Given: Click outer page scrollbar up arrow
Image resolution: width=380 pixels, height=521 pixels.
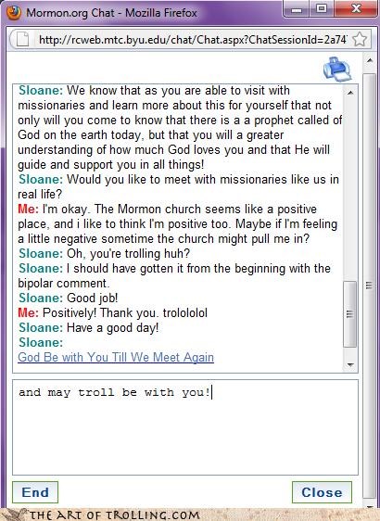Looking at the screenshot, I should point(370,60).
